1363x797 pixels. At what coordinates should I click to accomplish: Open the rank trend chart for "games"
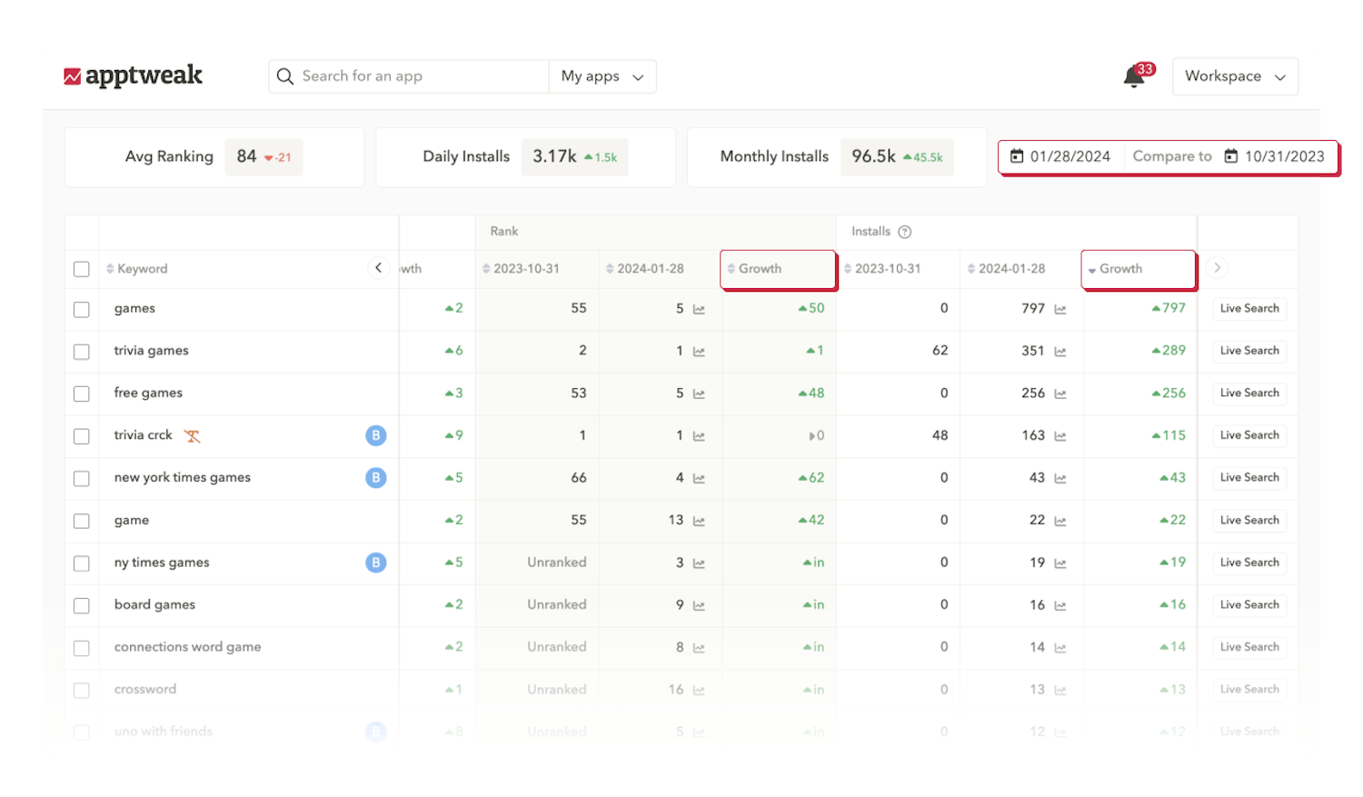(697, 309)
